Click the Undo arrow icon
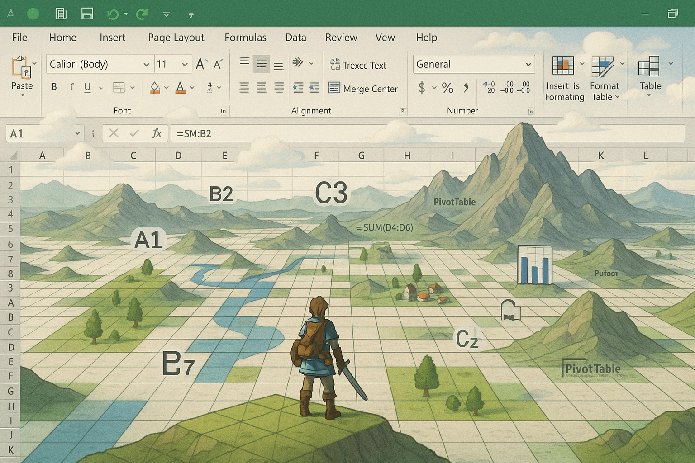This screenshot has width=695, height=463. point(113,14)
